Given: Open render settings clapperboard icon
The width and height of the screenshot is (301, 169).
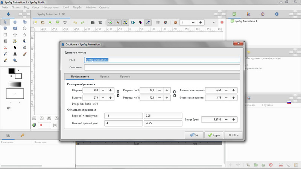Looking at the screenshot, I should [x=93, y=23].
